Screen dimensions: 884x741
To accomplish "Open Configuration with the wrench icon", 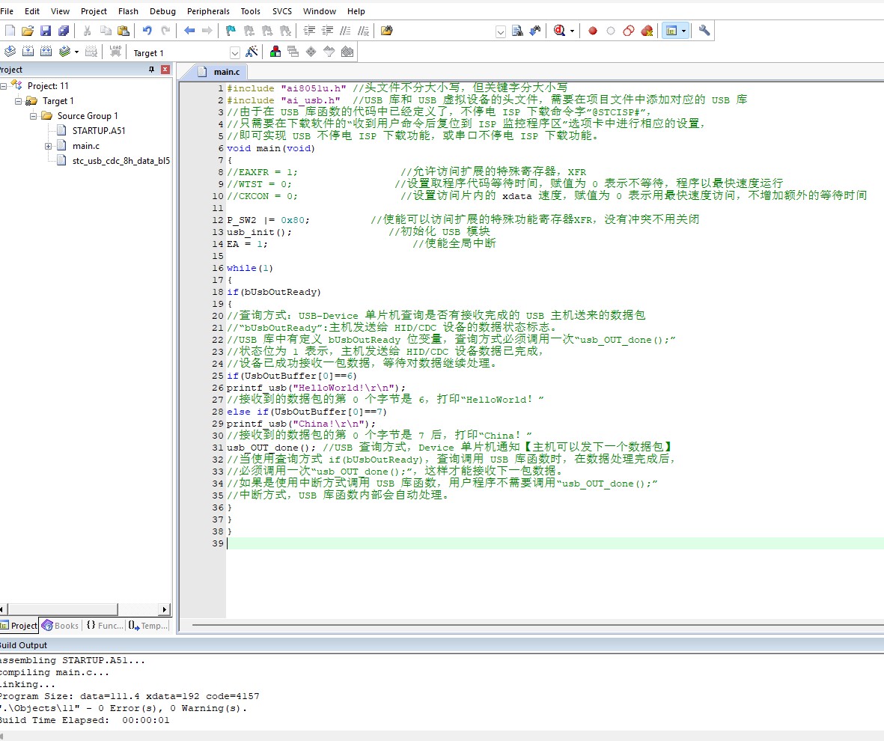I will [x=704, y=31].
